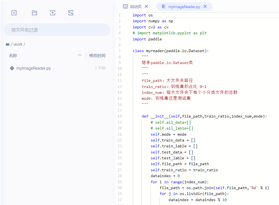Close the 启动页 tab

pos(146,7)
